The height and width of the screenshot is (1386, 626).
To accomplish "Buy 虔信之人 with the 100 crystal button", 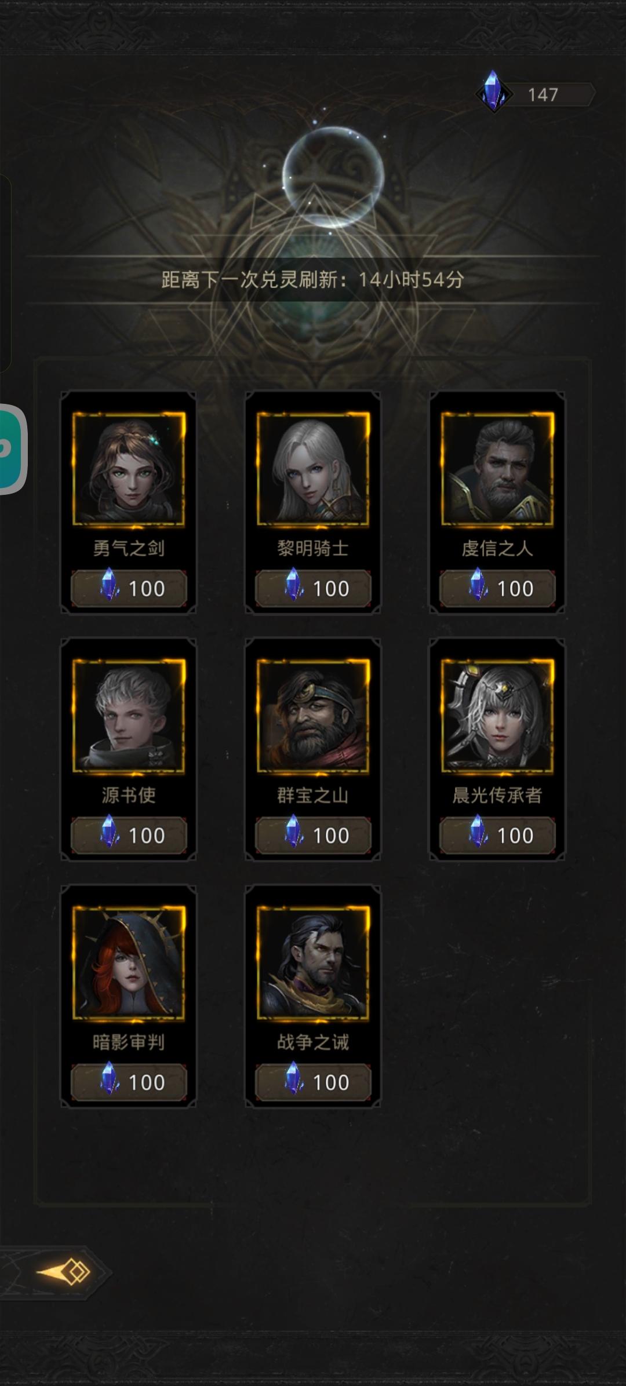I will click(x=497, y=588).
